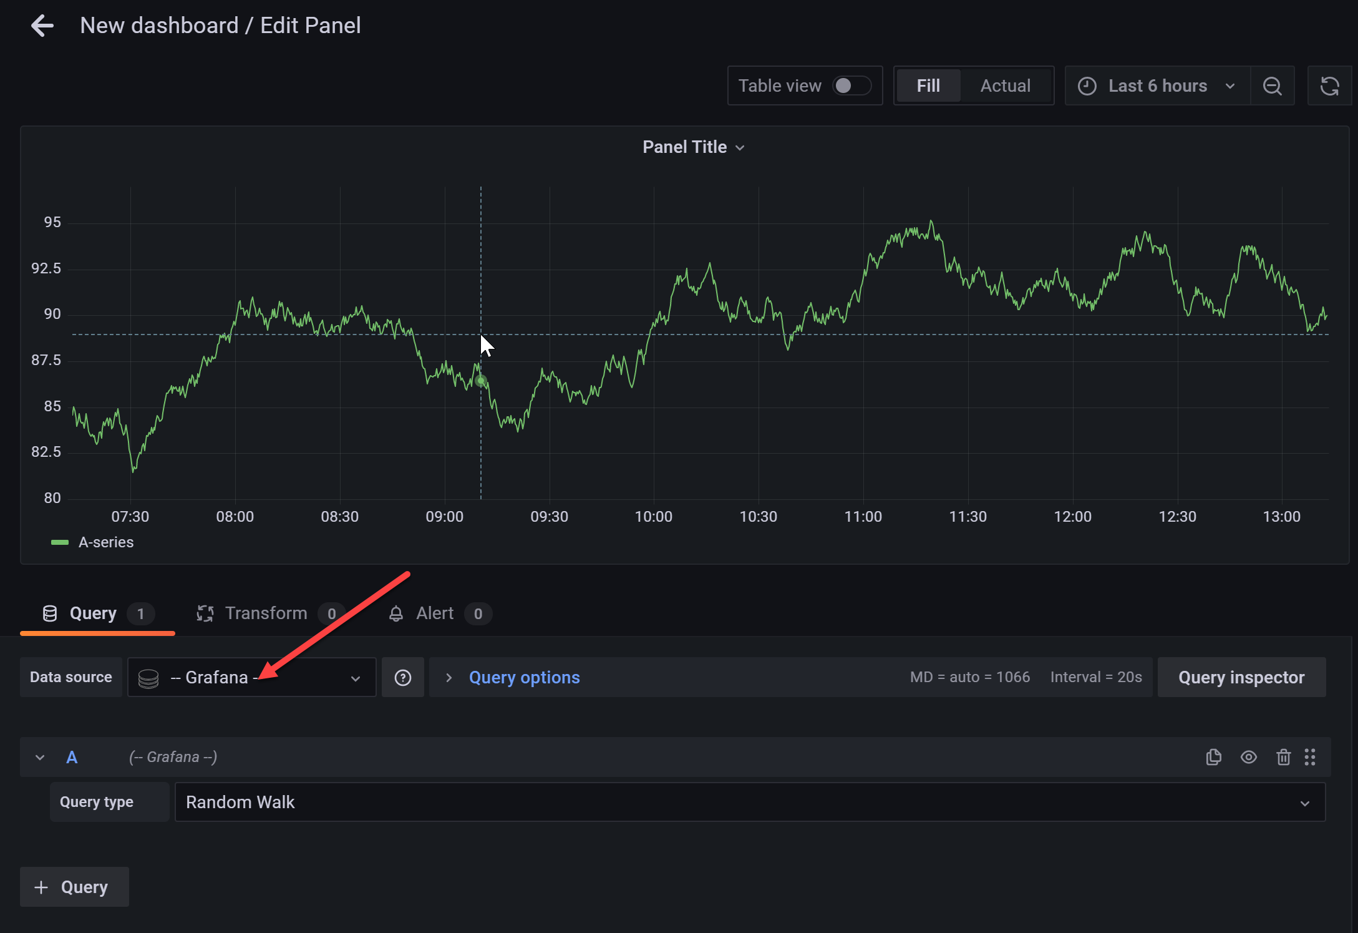This screenshot has width=1358, height=933.
Task: Go back using the arrow icon
Action: tap(42, 26)
